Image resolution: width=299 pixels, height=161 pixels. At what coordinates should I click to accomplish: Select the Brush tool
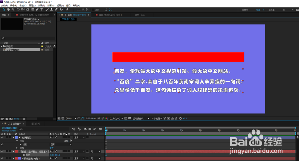(47, 9)
